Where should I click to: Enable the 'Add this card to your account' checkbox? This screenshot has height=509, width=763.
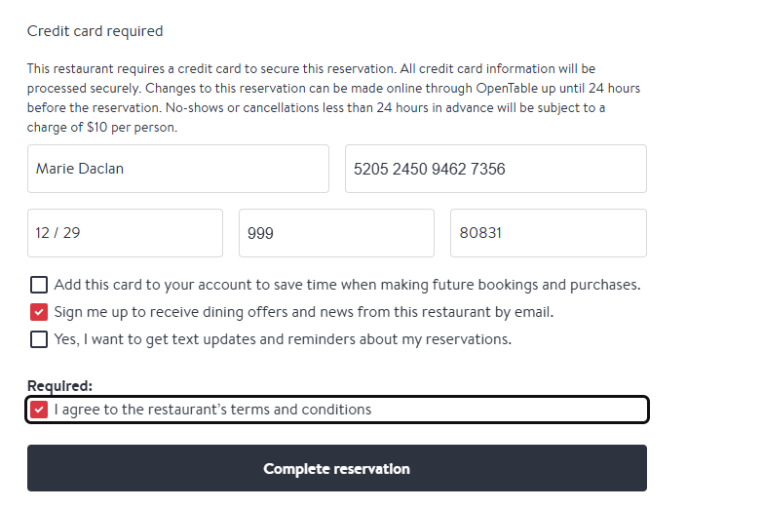[x=39, y=285]
